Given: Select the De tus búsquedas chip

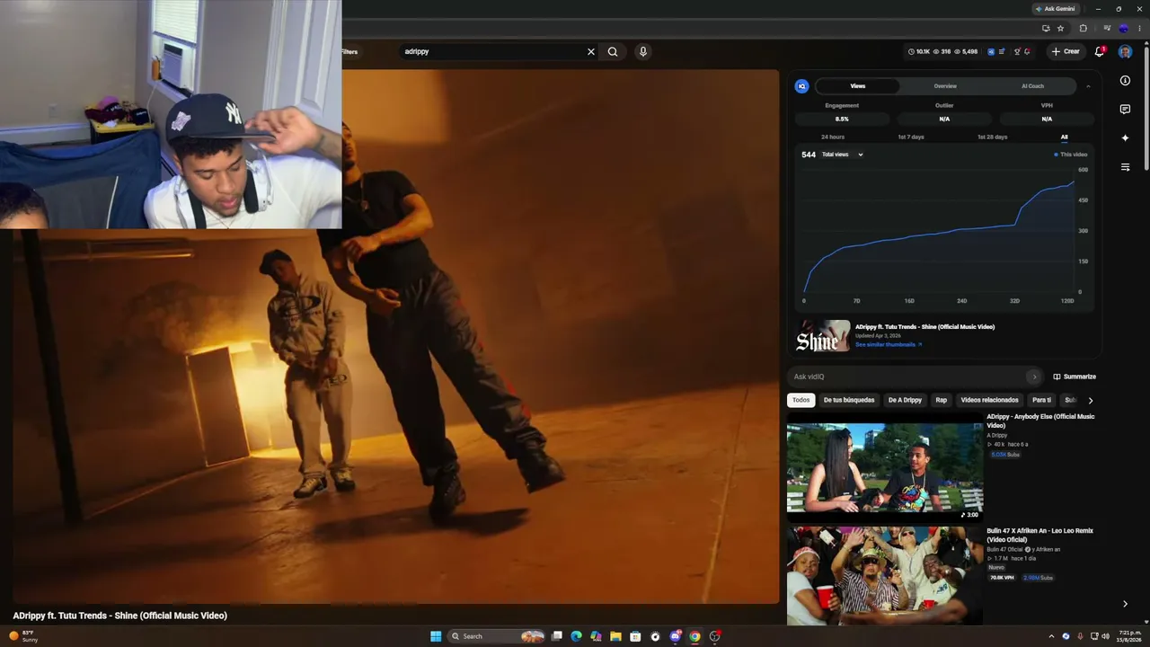Looking at the screenshot, I should click(x=849, y=400).
